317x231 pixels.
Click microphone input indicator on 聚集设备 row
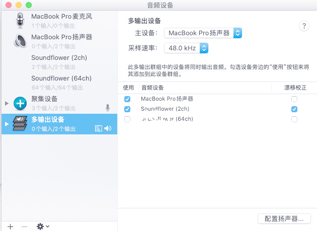point(108,108)
